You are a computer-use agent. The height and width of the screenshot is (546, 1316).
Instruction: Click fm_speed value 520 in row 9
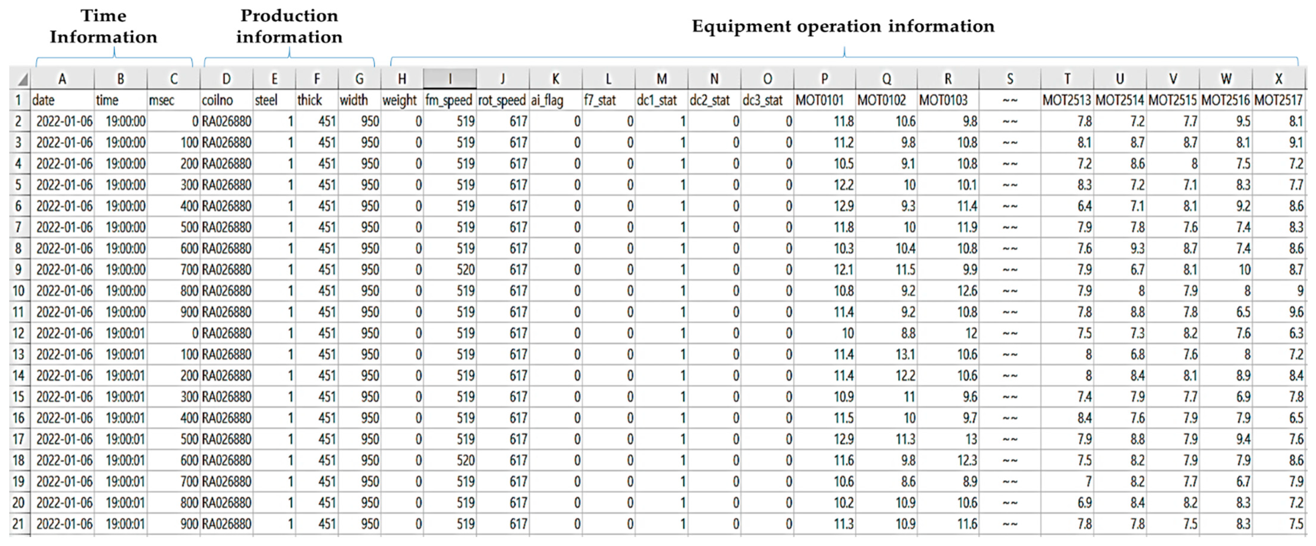(x=450, y=270)
